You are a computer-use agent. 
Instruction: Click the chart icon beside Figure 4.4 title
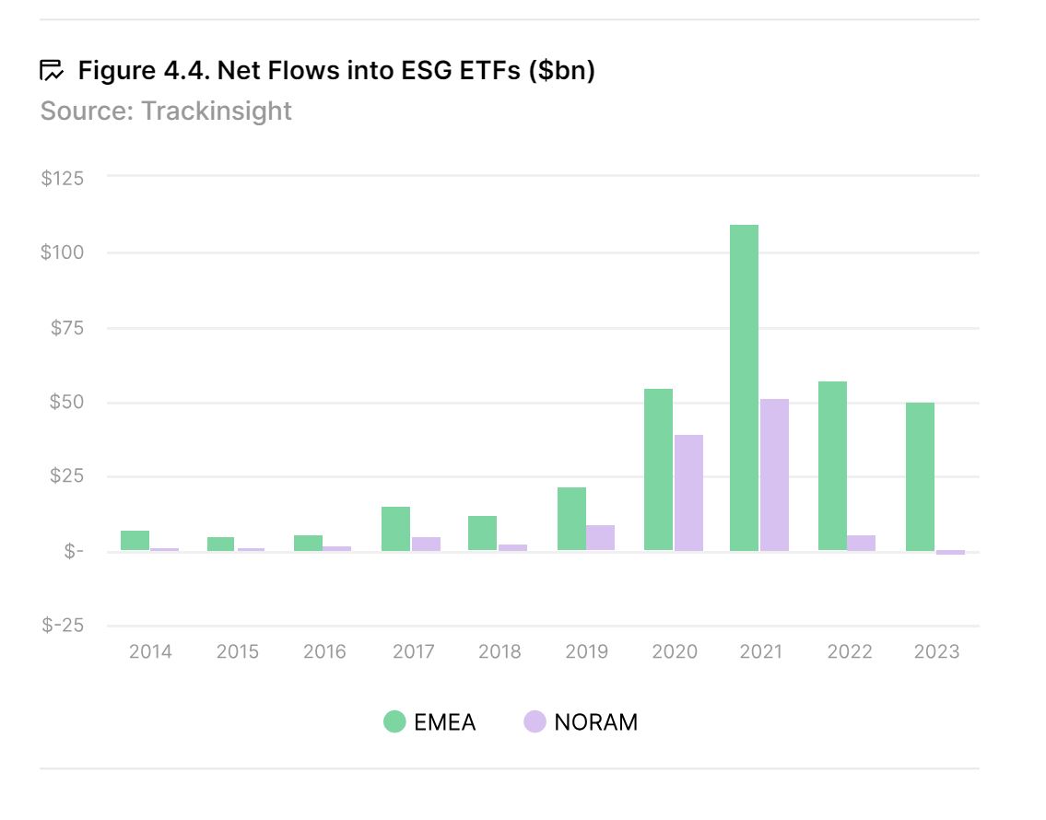tap(52, 70)
